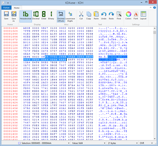The image size is (158, 146).
Task: Click the first hex group in row 00001600
Action: (27, 134)
